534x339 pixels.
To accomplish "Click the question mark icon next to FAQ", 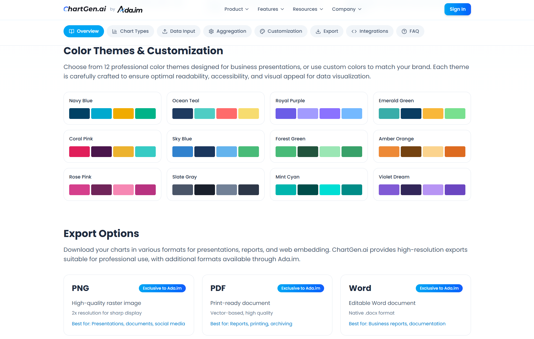I will coord(404,31).
